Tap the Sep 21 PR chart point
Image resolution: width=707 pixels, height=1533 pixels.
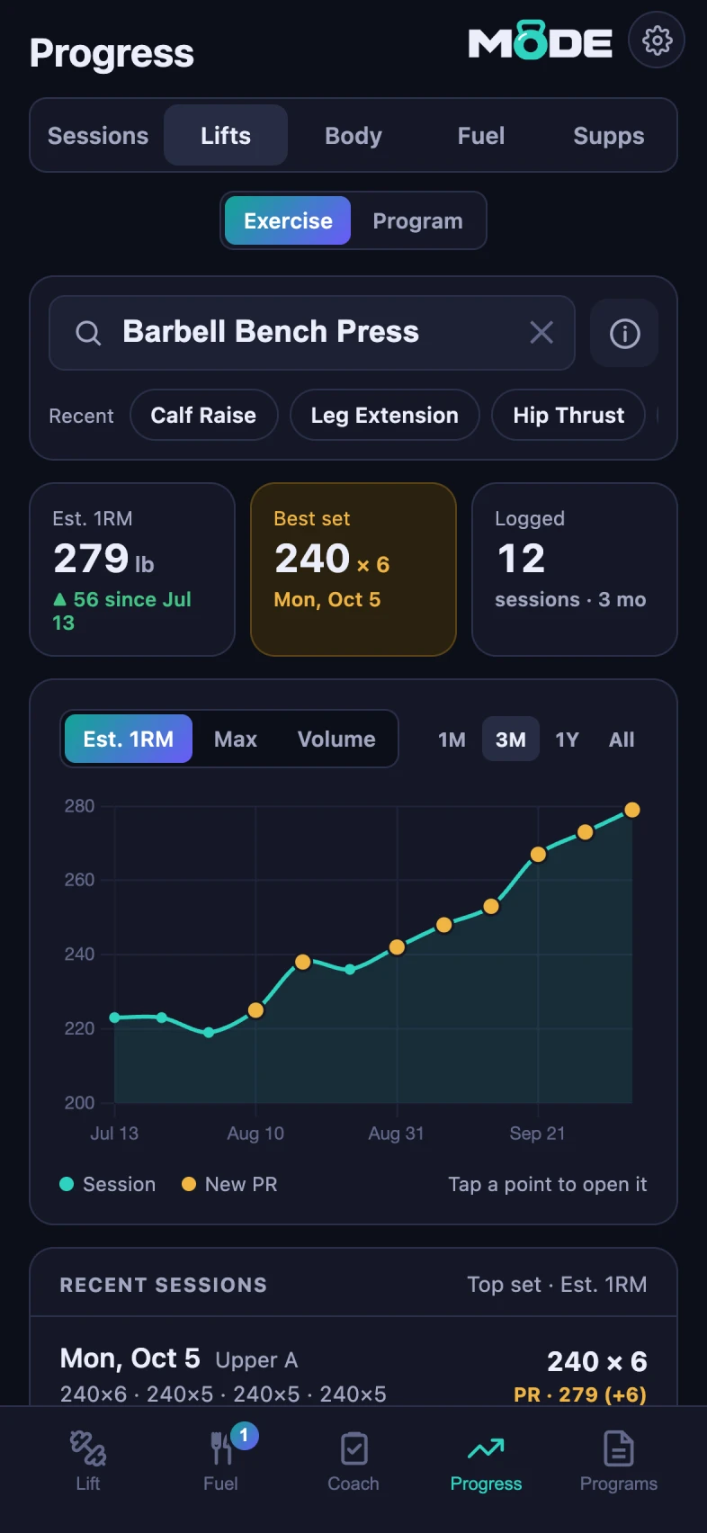538,855
